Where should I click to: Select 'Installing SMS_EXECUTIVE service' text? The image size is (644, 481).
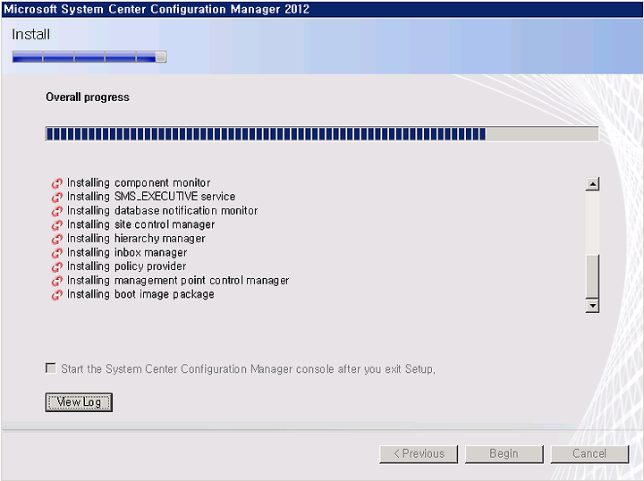151,197
